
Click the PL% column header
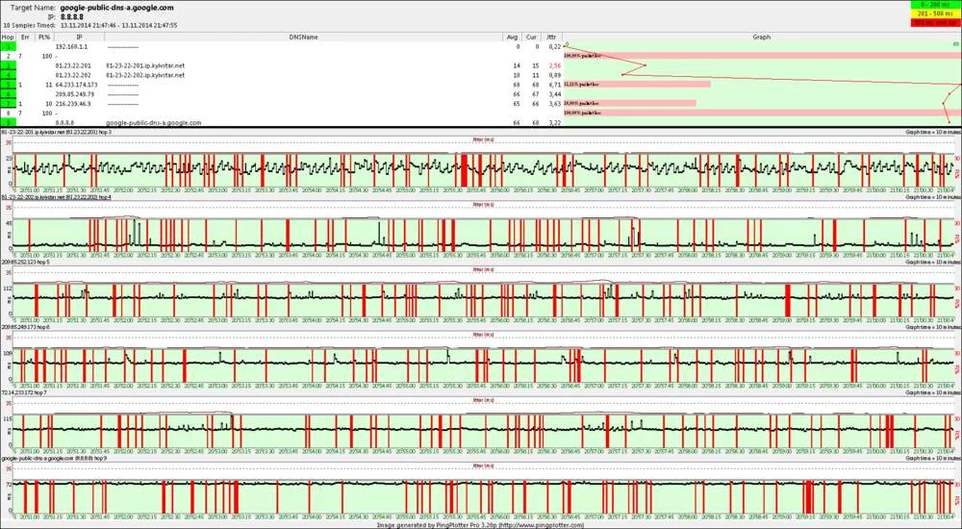tap(43, 37)
